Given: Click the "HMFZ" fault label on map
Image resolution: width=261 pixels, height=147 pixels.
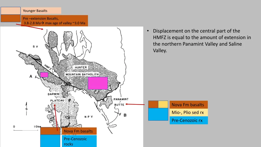Looking at the screenshot, I should (x=48, y=67).
